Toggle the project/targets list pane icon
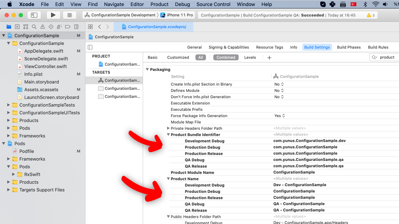 90,47
